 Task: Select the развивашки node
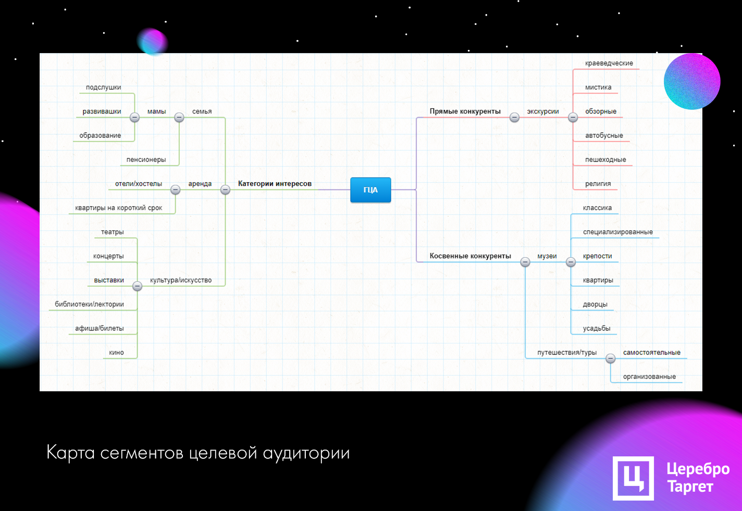pyautogui.click(x=102, y=111)
